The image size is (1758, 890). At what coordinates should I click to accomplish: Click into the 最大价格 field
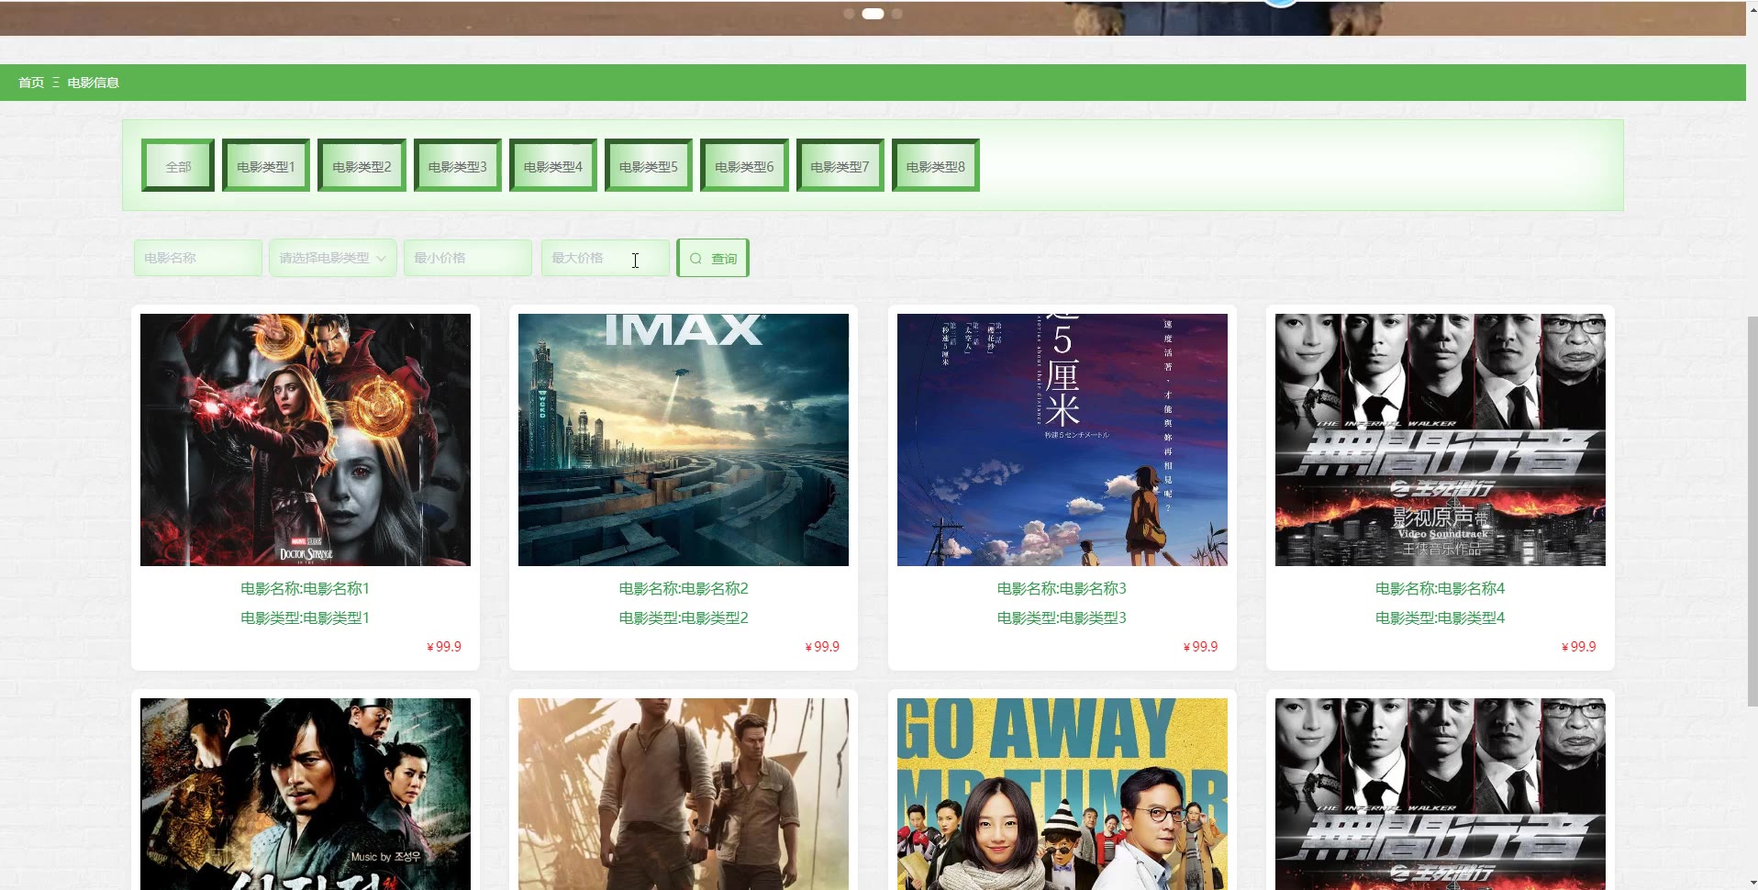point(606,258)
